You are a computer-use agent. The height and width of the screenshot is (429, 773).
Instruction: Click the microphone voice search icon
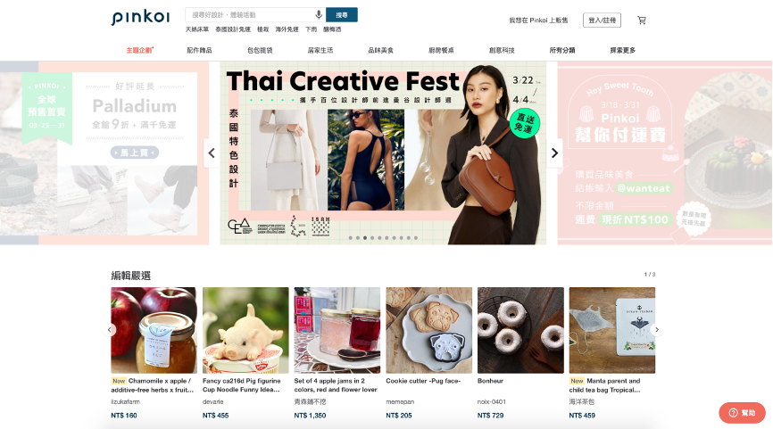tap(319, 15)
